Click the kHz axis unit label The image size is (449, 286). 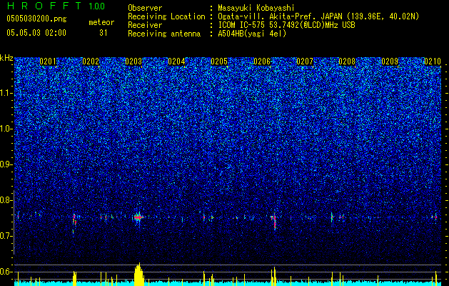point(6,58)
